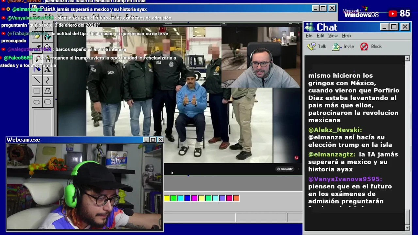
Task: Select the Curve tool in Paint
Action: [x=48, y=80]
